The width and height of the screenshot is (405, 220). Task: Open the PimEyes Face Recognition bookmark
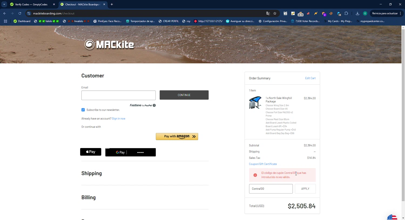(107, 21)
